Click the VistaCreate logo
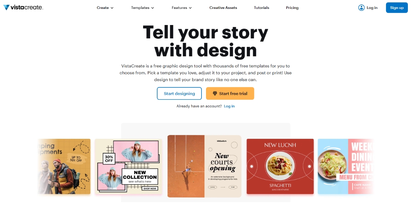This screenshot has width=412, height=209. pos(23,7)
